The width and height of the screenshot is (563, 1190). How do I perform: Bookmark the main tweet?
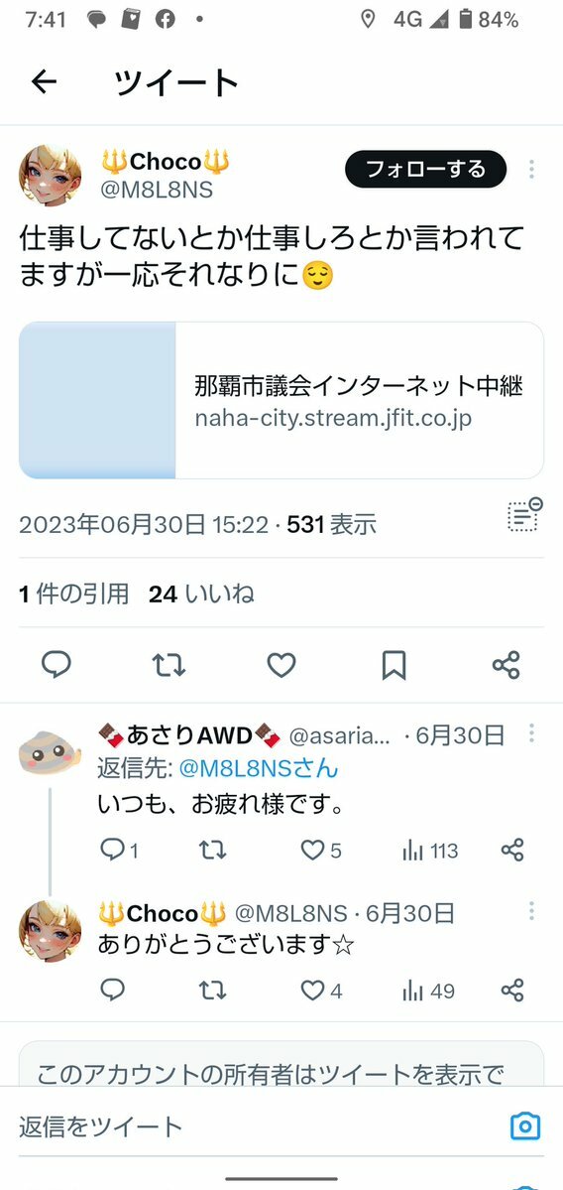coord(394,666)
